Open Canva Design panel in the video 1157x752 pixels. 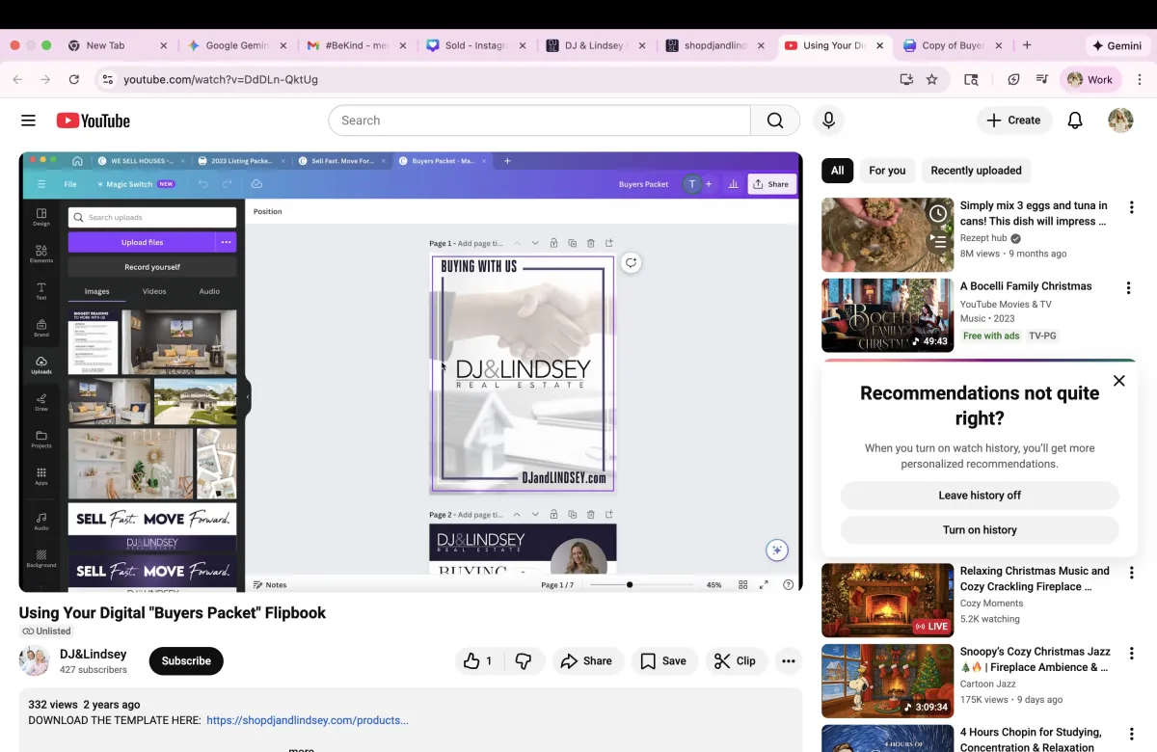(x=41, y=217)
